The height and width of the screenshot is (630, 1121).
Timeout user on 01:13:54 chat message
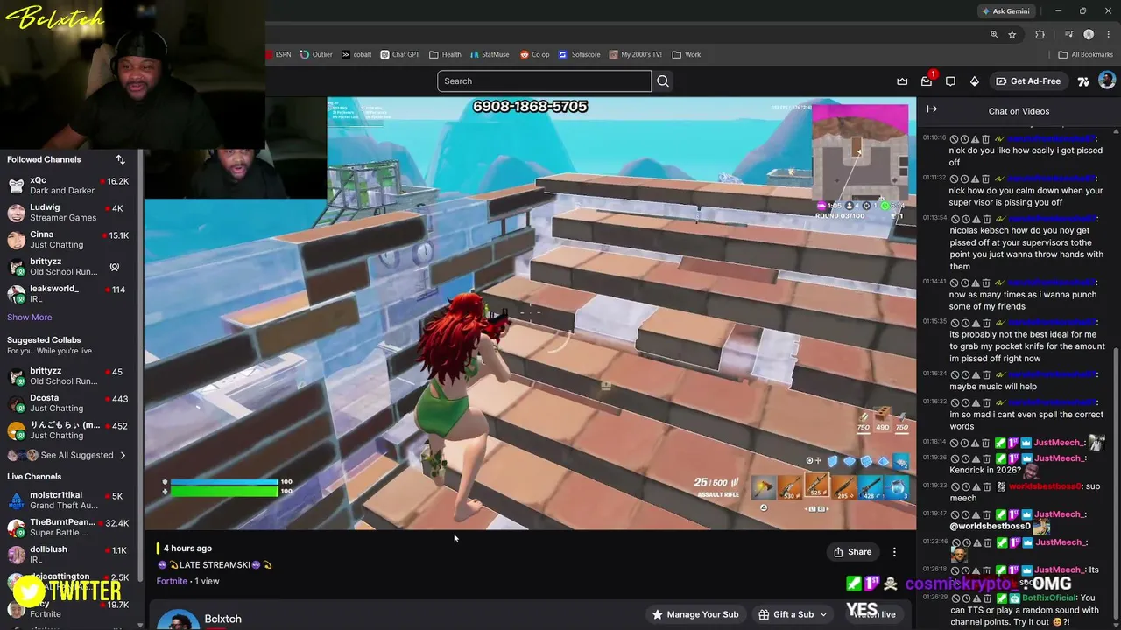pos(964,219)
